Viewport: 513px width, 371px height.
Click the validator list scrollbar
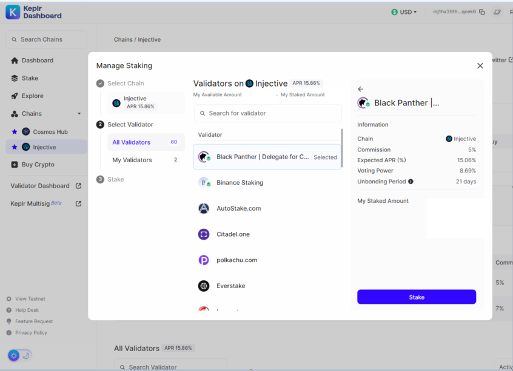342,147
